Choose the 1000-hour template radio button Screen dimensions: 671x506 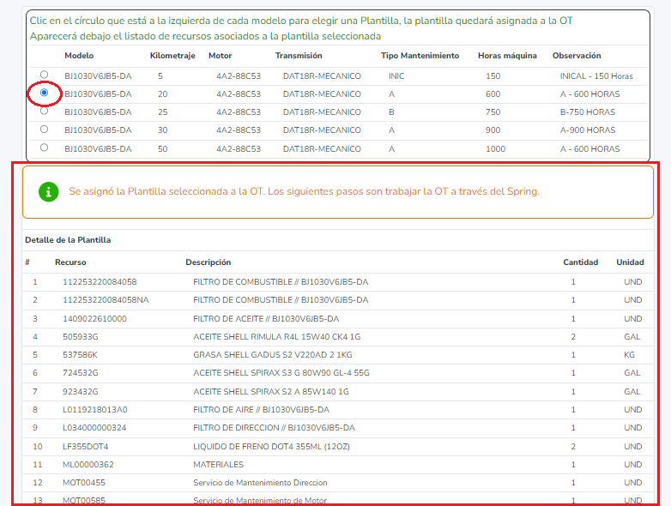[x=44, y=148]
